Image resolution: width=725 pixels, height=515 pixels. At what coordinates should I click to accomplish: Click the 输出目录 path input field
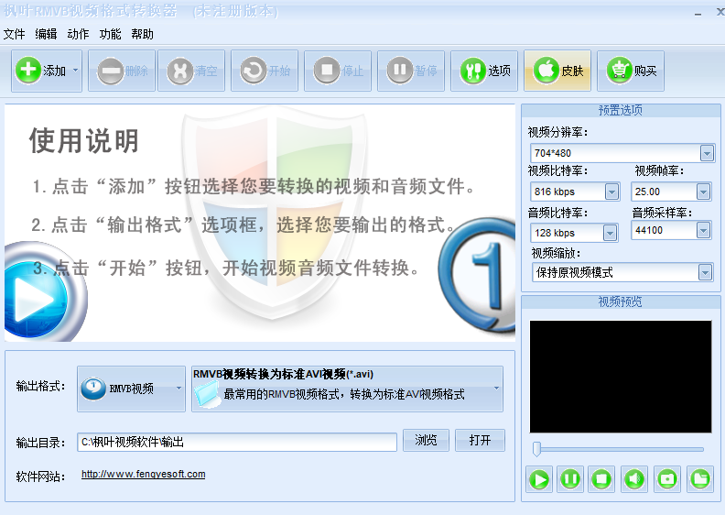tap(237, 443)
